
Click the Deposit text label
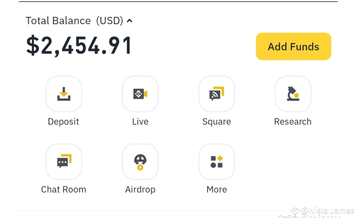tap(63, 122)
